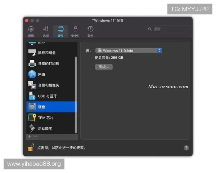Select the 硬件 (Hardware) chip tab

pos(60,31)
